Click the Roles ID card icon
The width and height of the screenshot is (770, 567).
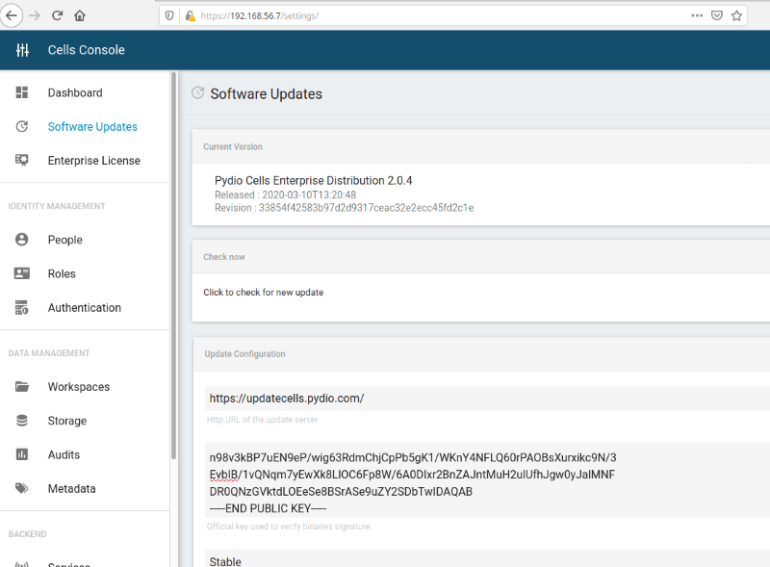22,273
